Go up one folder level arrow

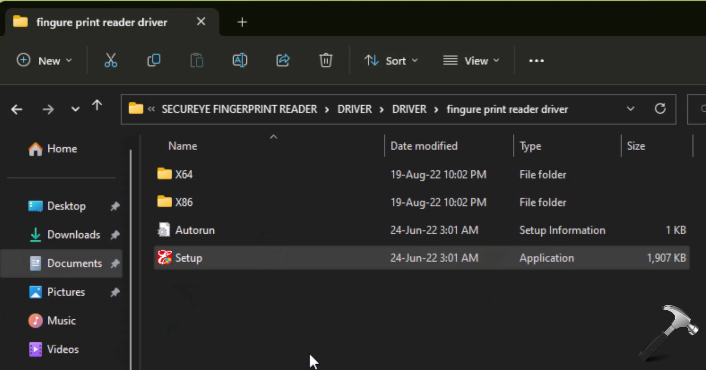[x=97, y=106]
